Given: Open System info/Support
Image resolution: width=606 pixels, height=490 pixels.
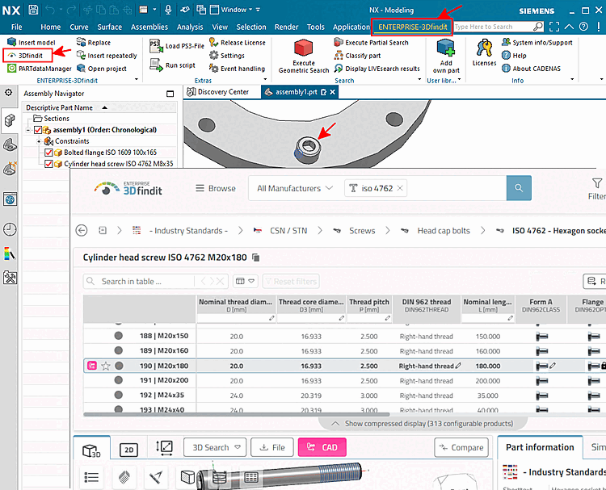Looking at the screenshot, I should pyautogui.click(x=537, y=43).
